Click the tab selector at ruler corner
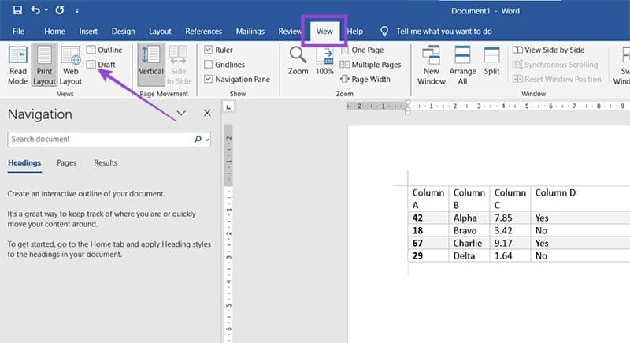The width and height of the screenshot is (630, 343). tap(228, 106)
